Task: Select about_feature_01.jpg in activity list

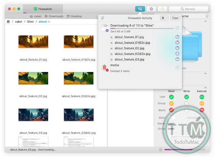Action: click(129, 37)
